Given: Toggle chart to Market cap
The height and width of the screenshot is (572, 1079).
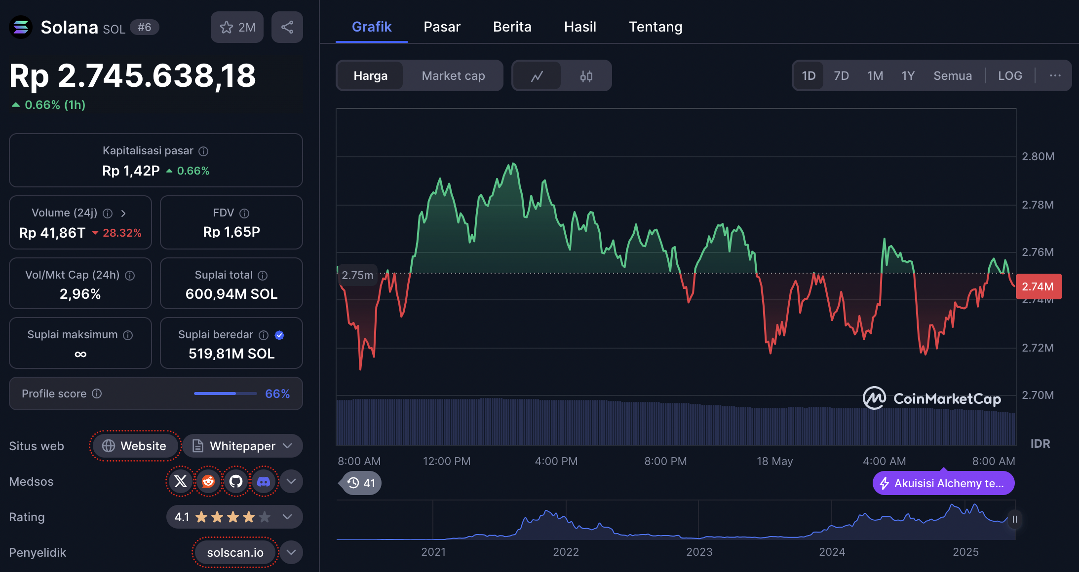Looking at the screenshot, I should tap(453, 76).
